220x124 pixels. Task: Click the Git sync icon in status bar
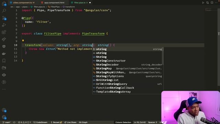(14, 122)
